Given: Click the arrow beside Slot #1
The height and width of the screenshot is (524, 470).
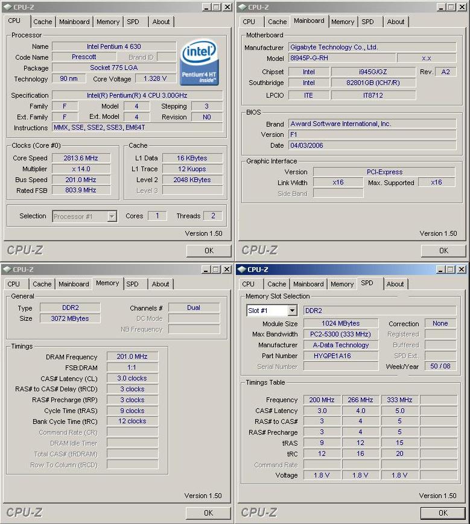Looking at the screenshot, I should (x=292, y=311).
